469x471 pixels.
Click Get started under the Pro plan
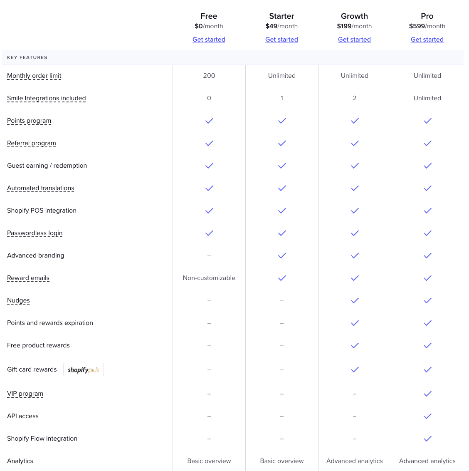[x=427, y=40]
